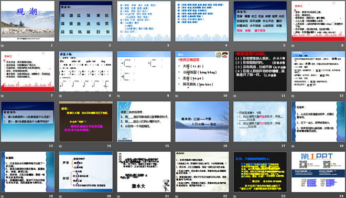
Task: Select slide 1 titled 观潮
Action: [28, 21]
